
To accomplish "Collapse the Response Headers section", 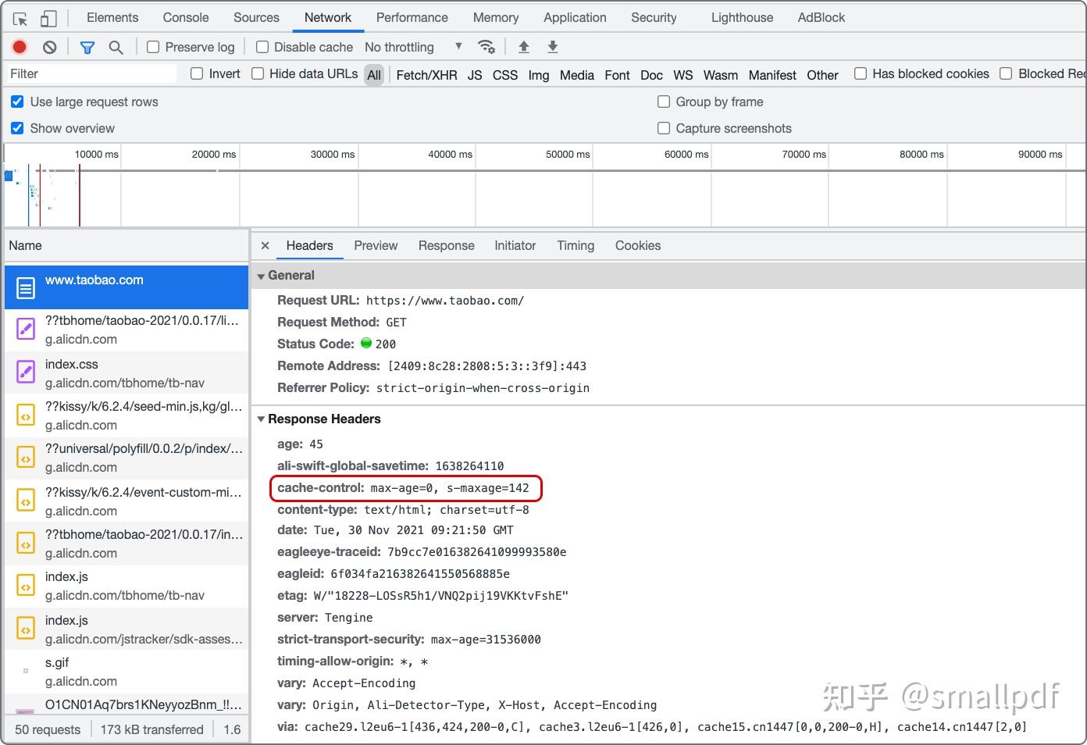I will pos(262,419).
